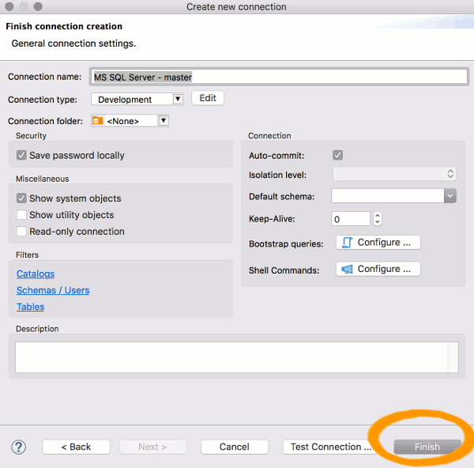This screenshot has width=474, height=468.
Task: Click the Cancel button
Action: 235,447
